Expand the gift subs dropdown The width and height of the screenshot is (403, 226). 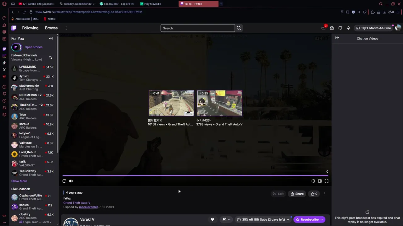click(x=288, y=219)
